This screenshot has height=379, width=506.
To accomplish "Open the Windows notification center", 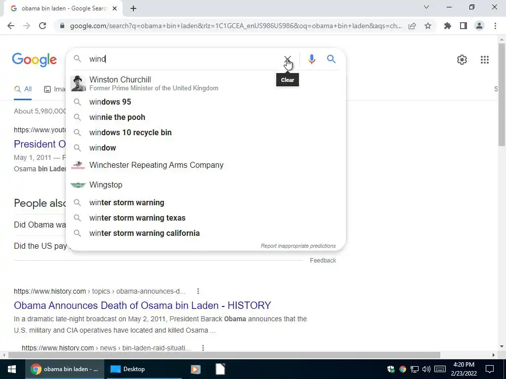I will click(490, 369).
